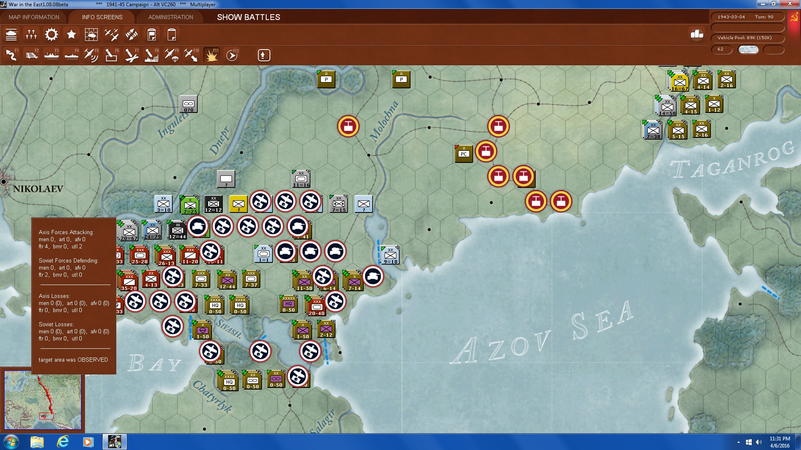This screenshot has width=801, height=450.
Task: Click the F12 end turn icon
Action: click(232, 55)
